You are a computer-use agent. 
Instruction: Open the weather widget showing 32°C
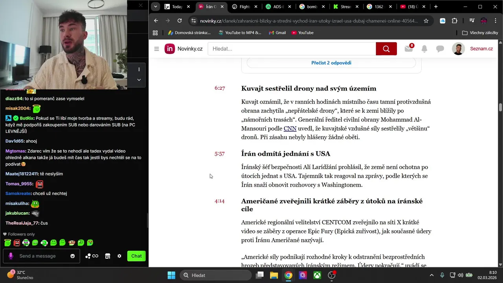(20, 275)
